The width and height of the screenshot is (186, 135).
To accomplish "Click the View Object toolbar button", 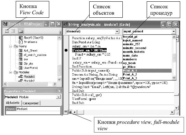I will click(x=13, y=31).
